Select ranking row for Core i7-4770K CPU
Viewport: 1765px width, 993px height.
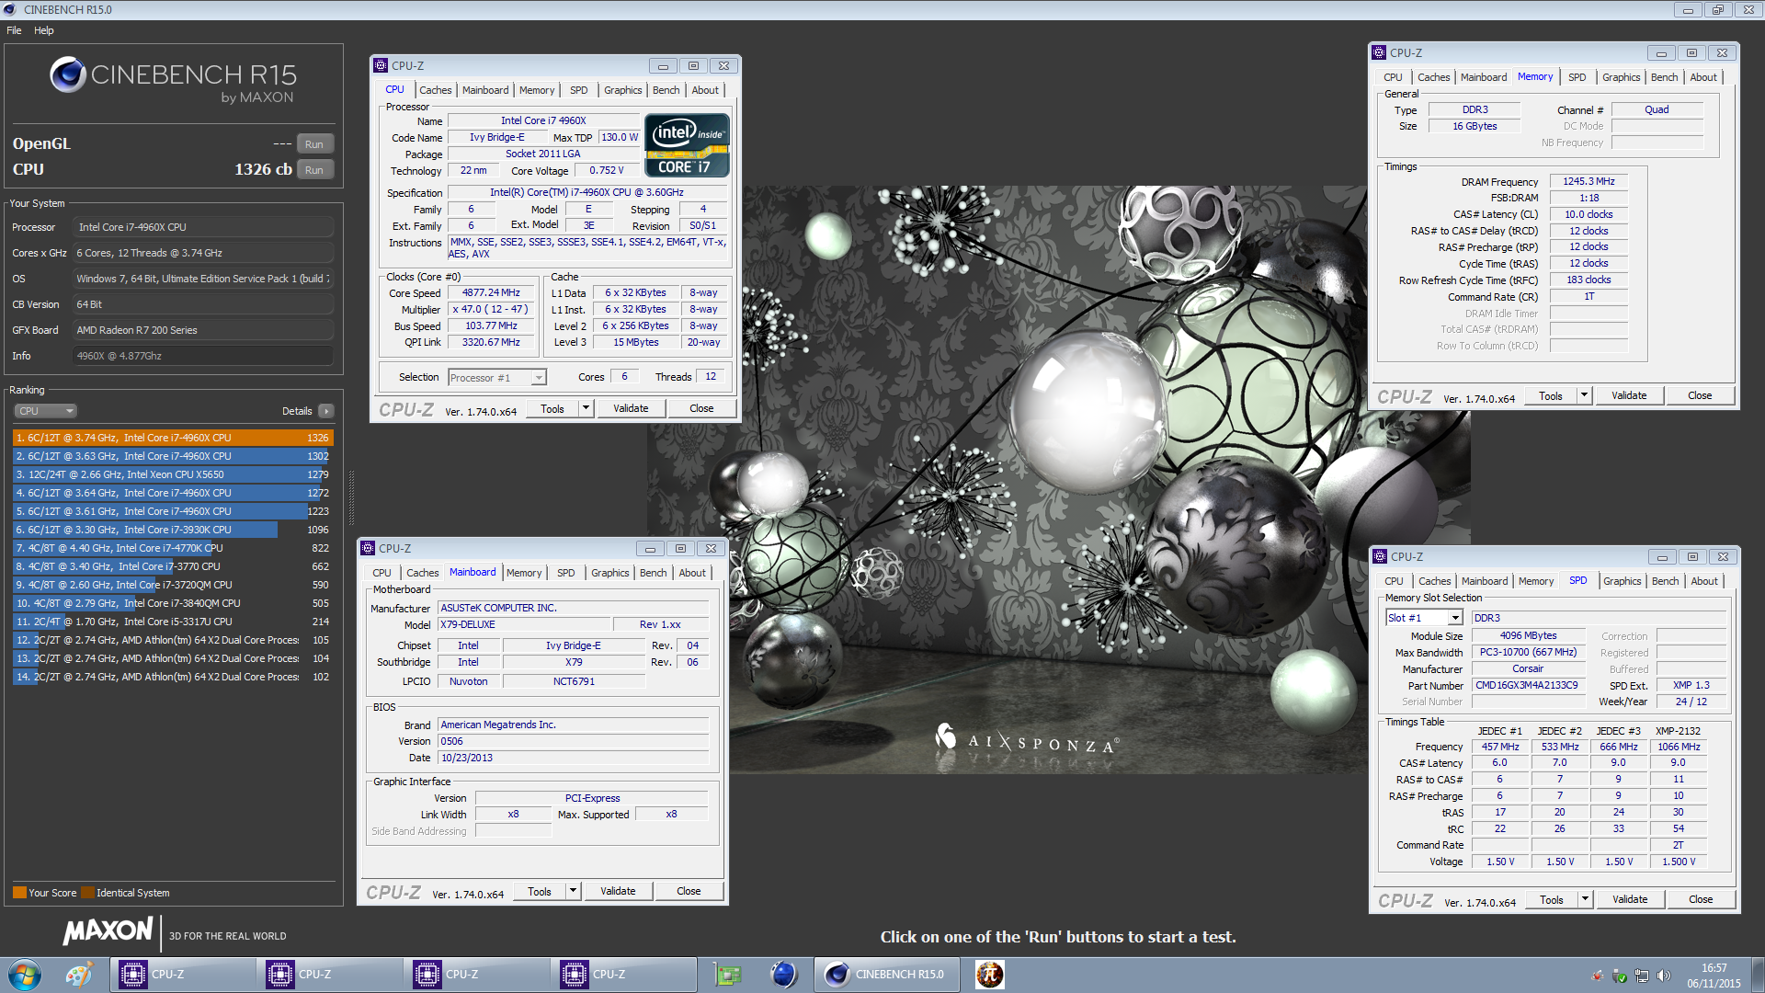172,548
